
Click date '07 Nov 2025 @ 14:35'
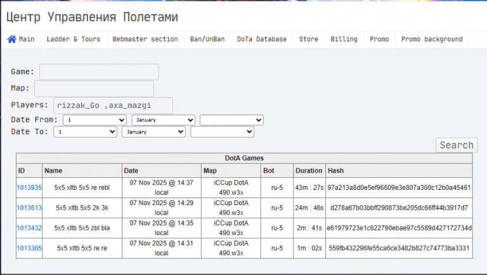pyautogui.click(x=162, y=223)
